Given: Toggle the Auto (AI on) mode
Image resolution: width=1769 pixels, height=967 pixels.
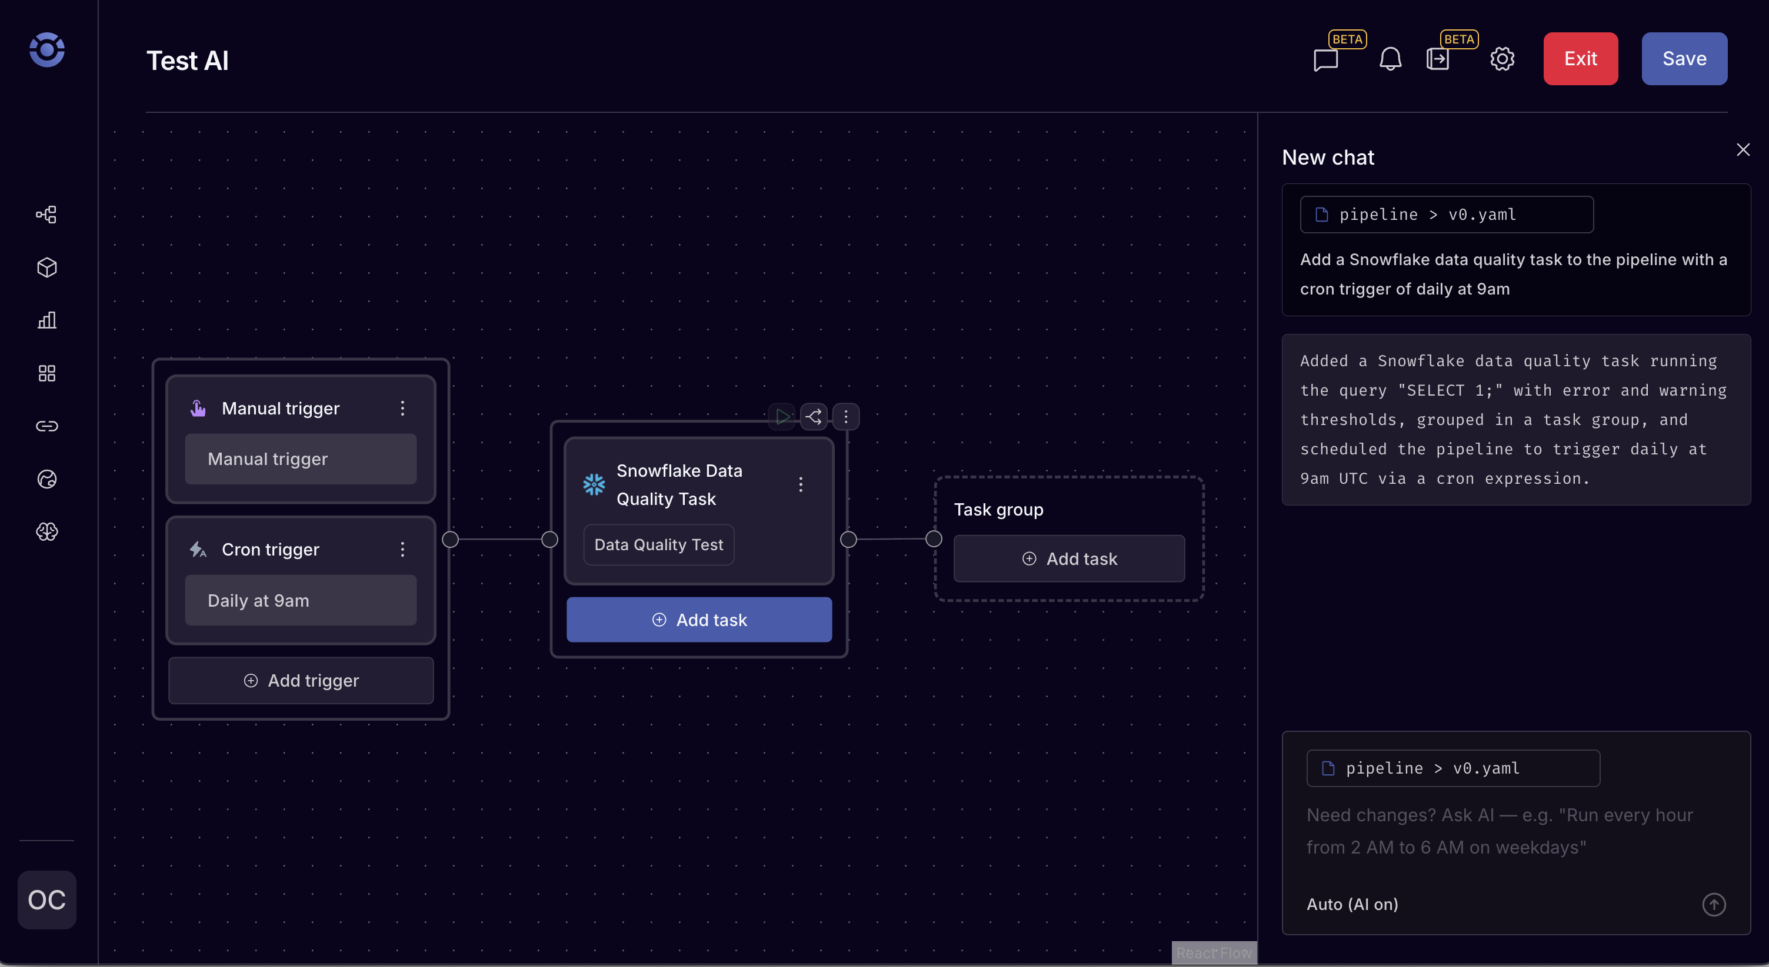Looking at the screenshot, I should [1352, 904].
